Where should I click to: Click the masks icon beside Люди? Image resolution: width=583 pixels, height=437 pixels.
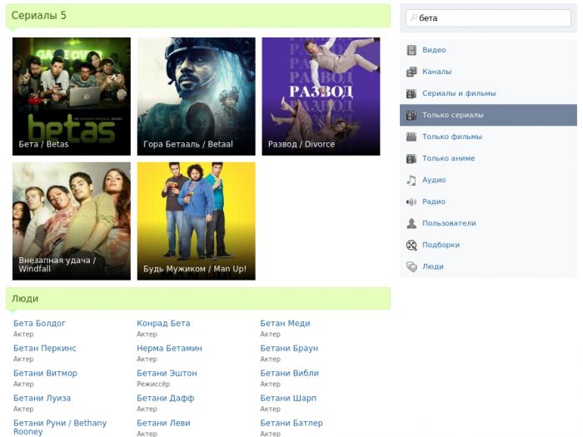point(411,267)
